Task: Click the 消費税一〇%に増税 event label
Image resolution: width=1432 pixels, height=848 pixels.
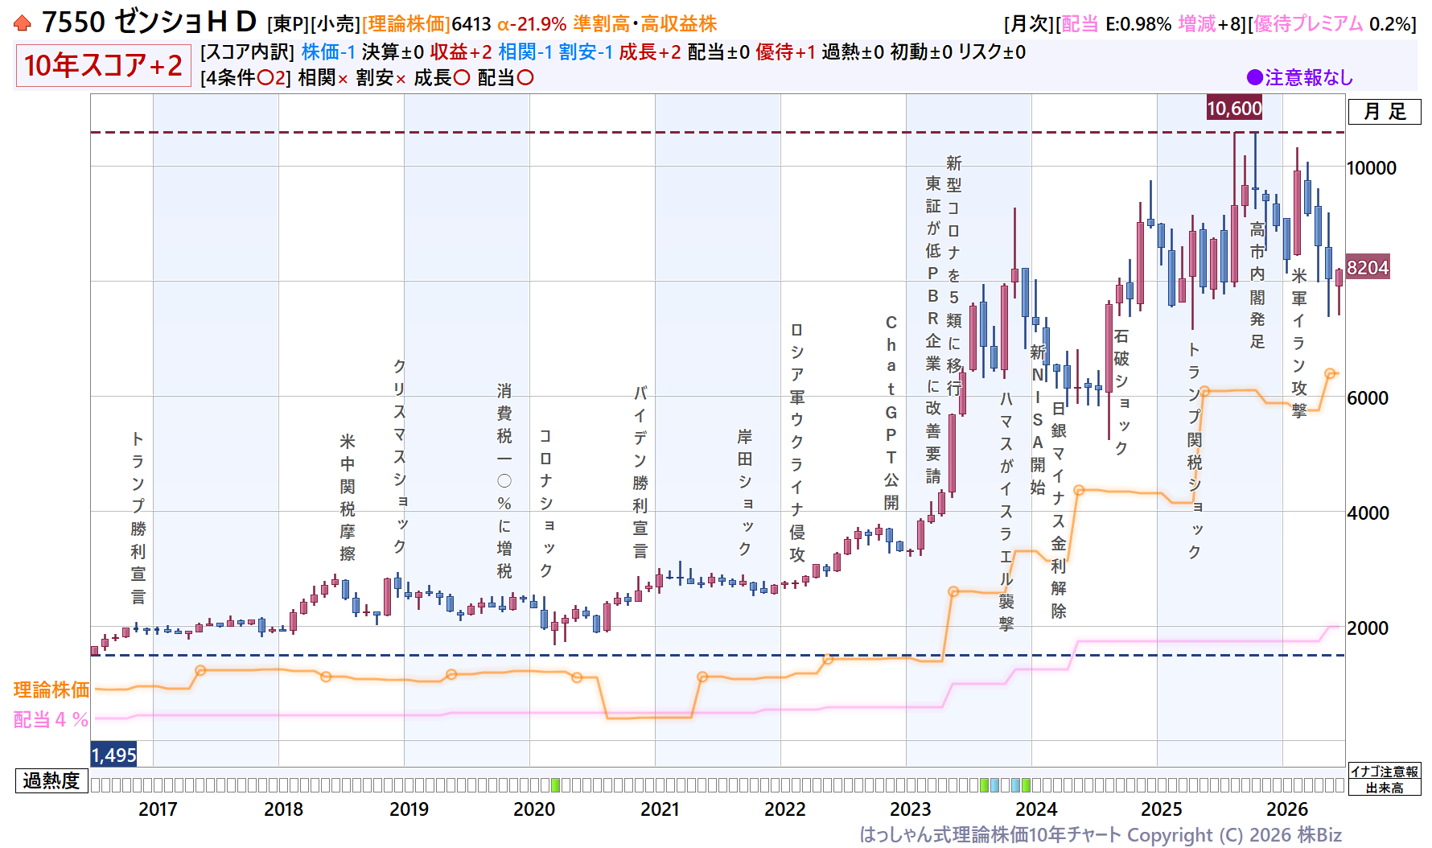Action: [504, 480]
